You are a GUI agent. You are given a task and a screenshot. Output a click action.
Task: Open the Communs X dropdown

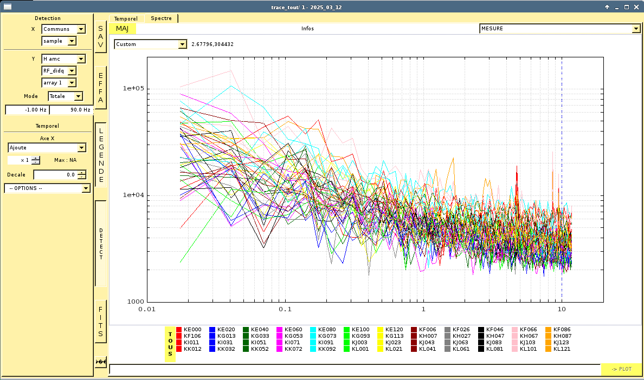[x=63, y=29]
